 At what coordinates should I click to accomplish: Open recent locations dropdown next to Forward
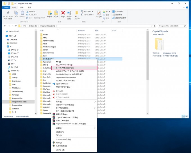click(x=13, y=26)
